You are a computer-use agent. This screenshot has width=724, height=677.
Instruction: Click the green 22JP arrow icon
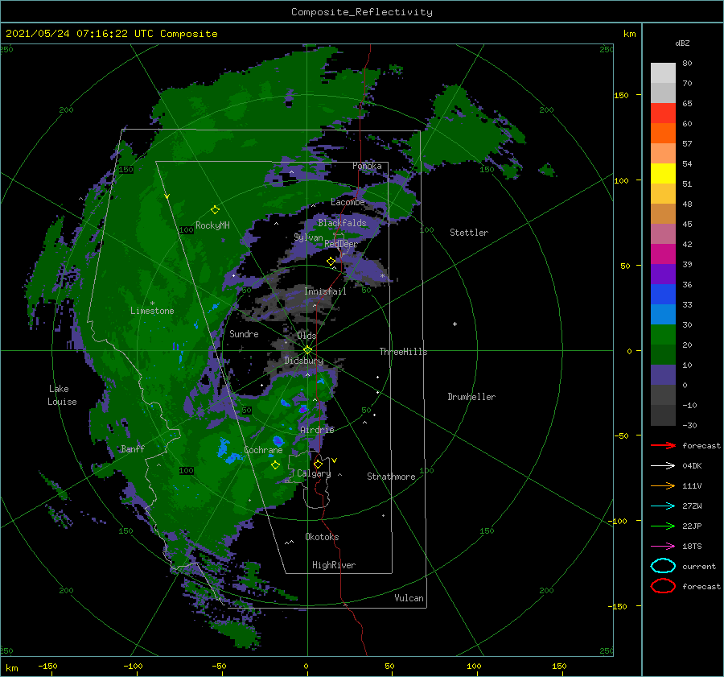663,526
